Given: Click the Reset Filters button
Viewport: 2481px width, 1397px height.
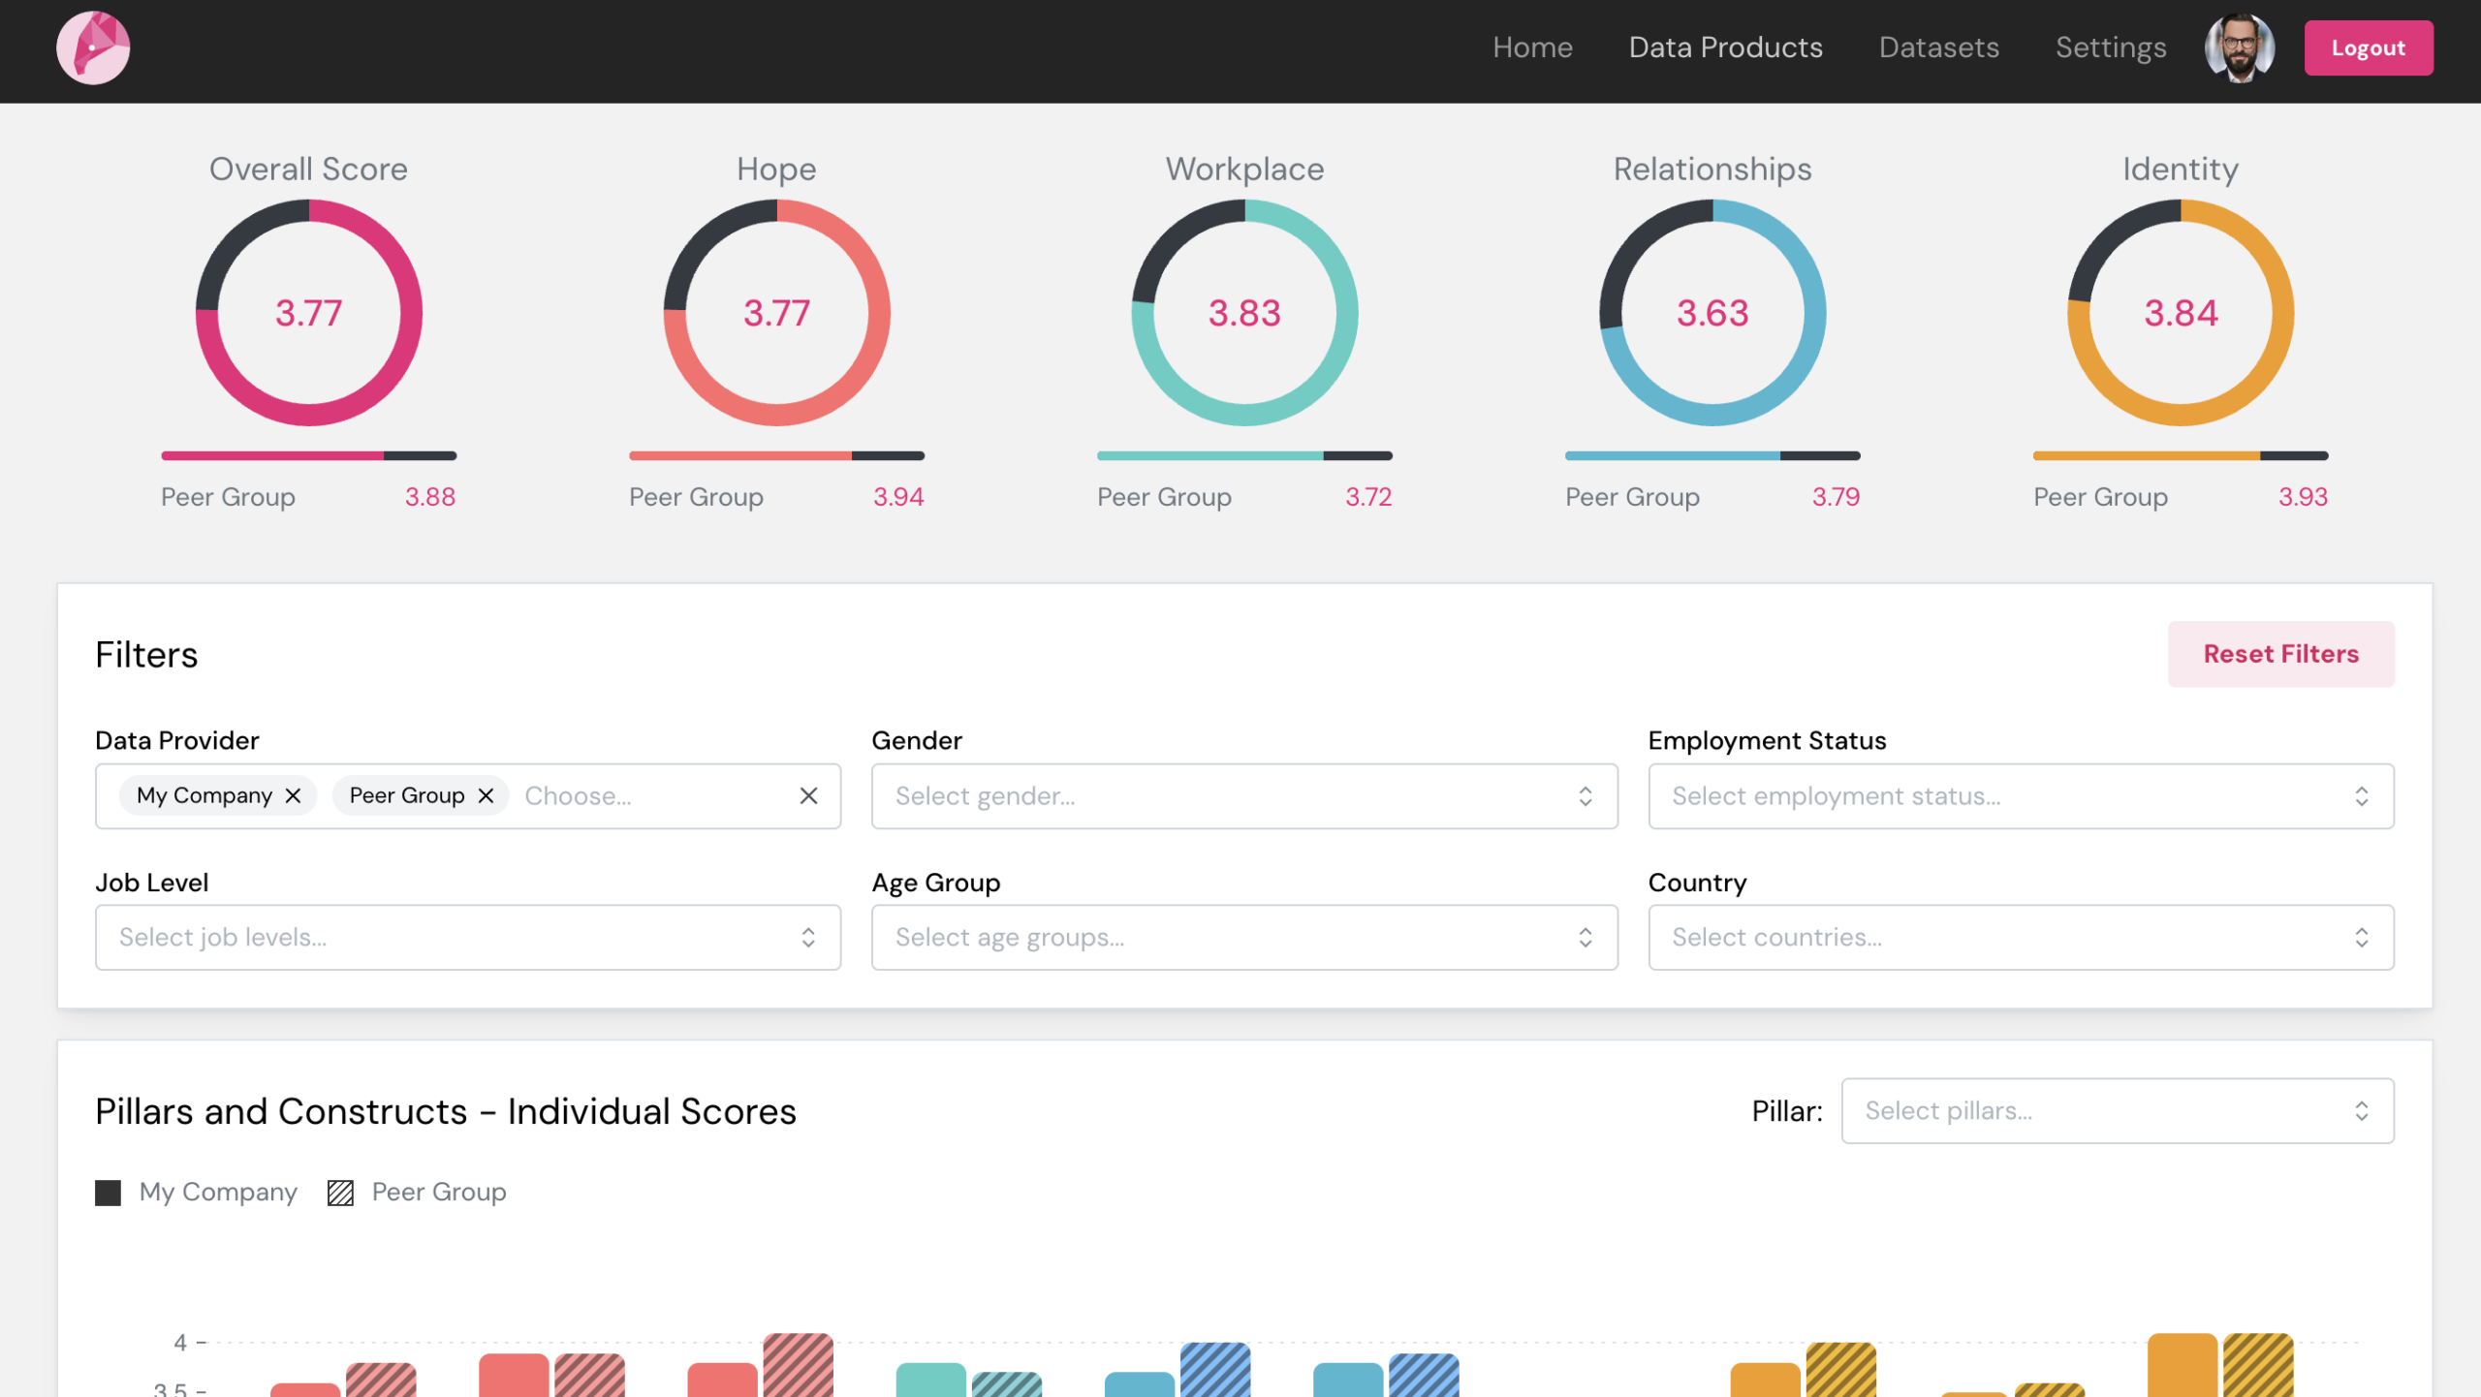Looking at the screenshot, I should click(2279, 654).
